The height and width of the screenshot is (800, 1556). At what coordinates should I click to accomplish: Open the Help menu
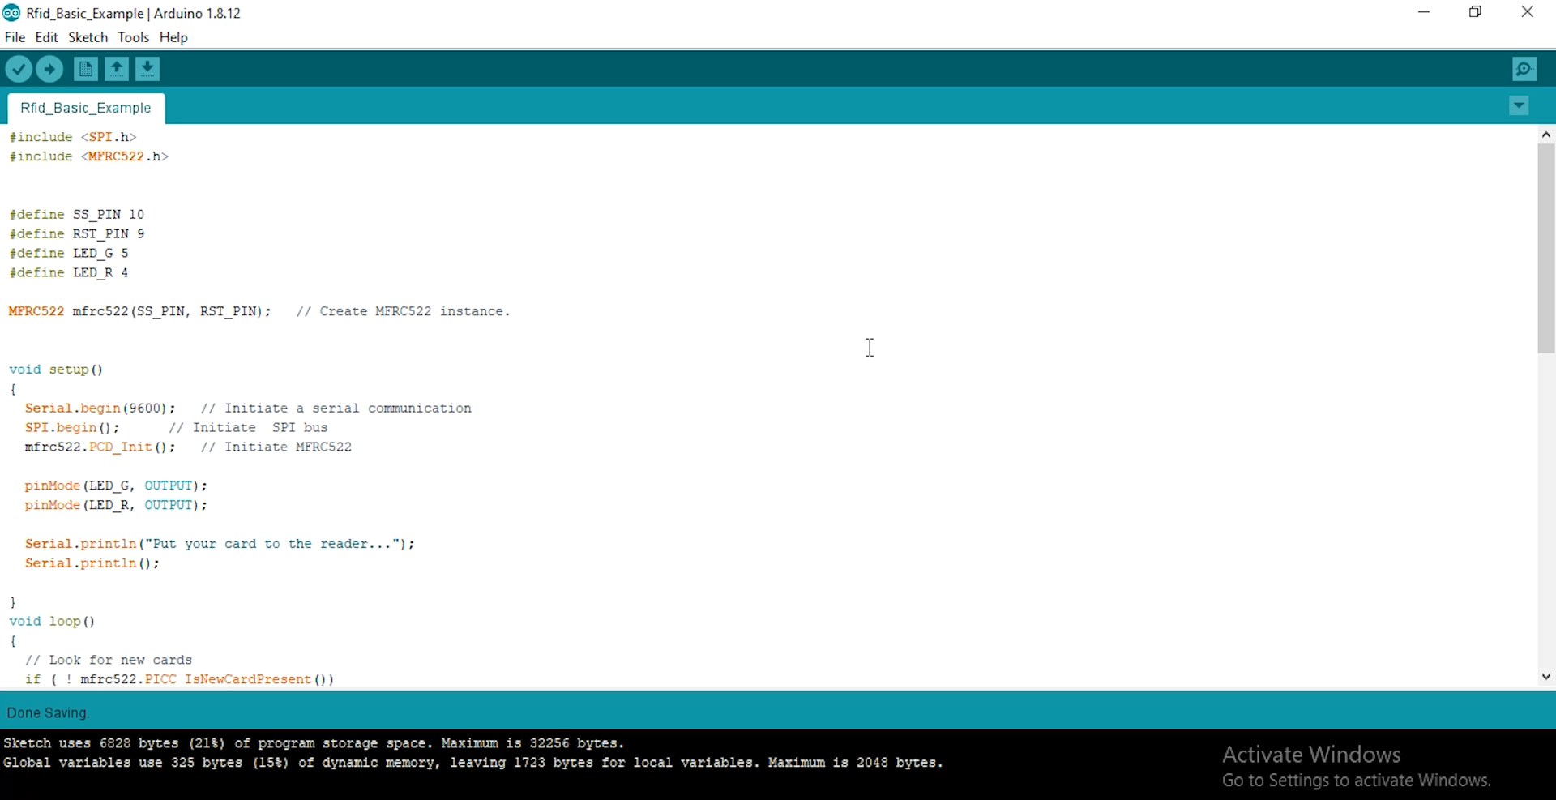(x=173, y=37)
